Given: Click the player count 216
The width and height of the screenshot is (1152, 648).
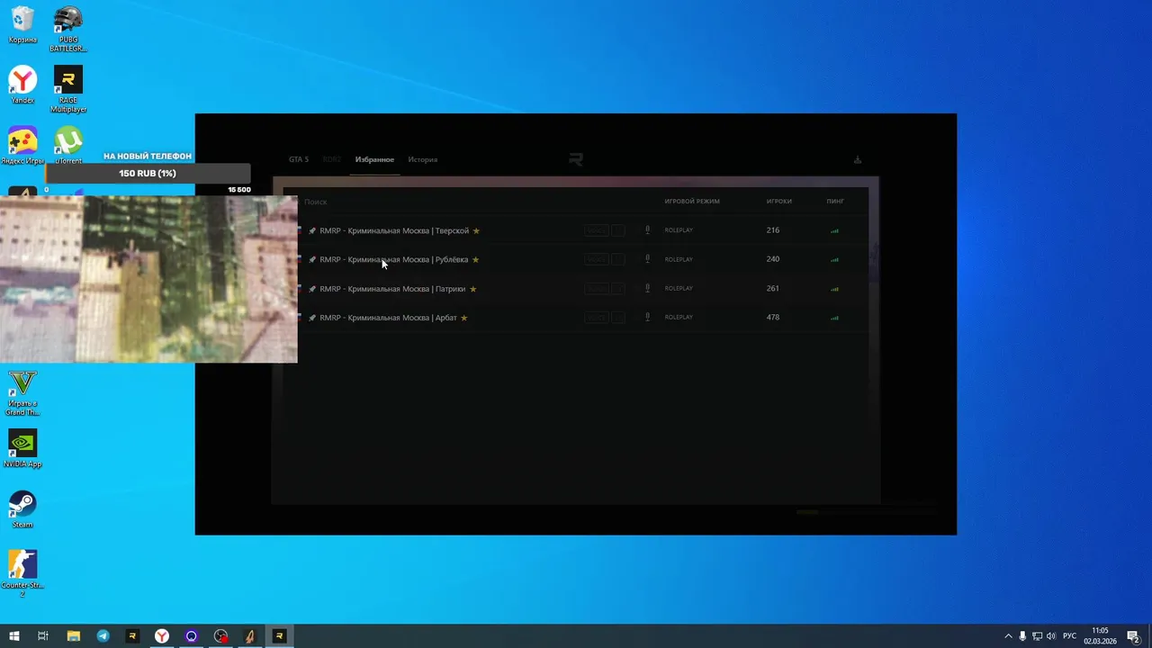Looking at the screenshot, I should pos(773,230).
